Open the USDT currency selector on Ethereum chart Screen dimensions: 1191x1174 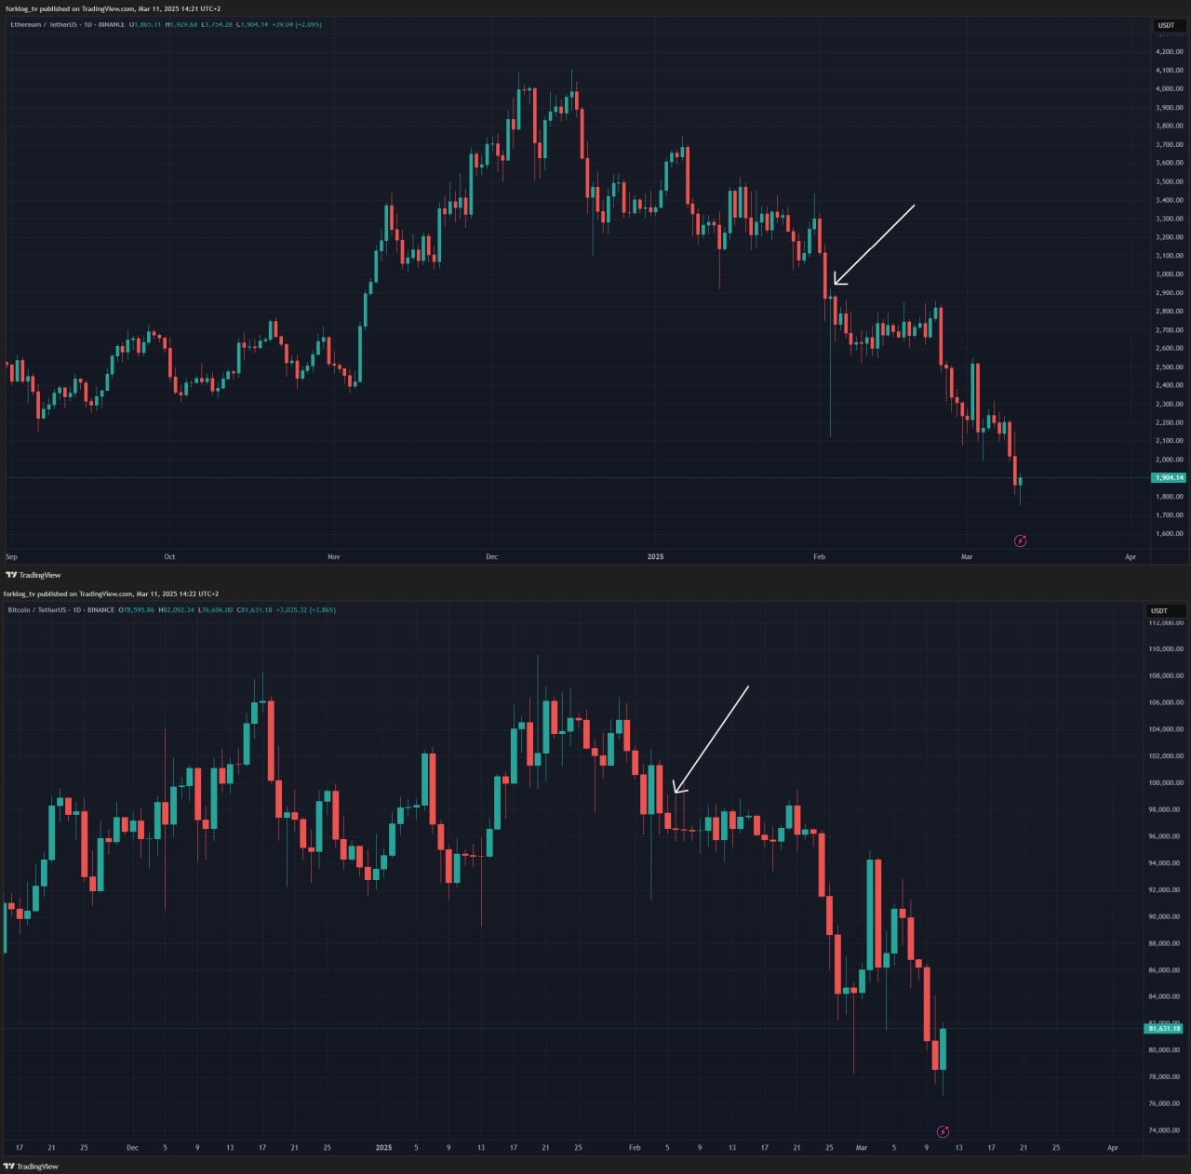pyautogui.click(x=1167, y=25)
